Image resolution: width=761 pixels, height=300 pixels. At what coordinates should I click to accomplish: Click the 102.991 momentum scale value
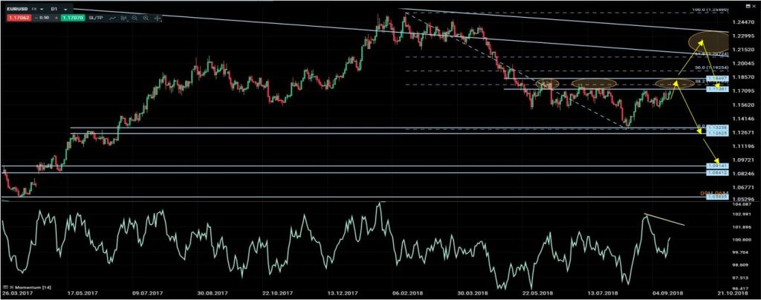click(742, 214)
